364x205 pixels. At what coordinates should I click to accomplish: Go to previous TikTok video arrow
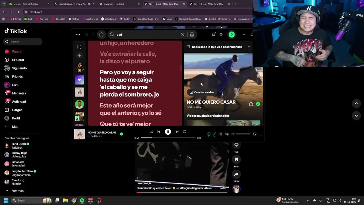point(356,103)
